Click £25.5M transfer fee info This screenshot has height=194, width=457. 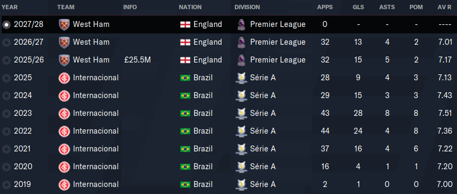tap(137, 60)
